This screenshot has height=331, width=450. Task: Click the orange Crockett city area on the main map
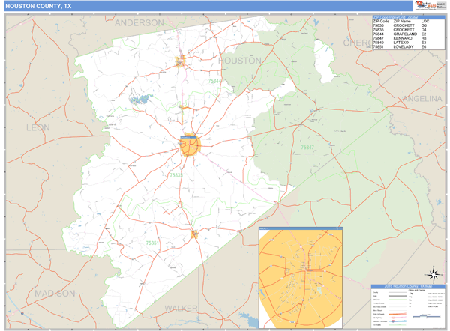pyautogui.click(x=190, y=146)
